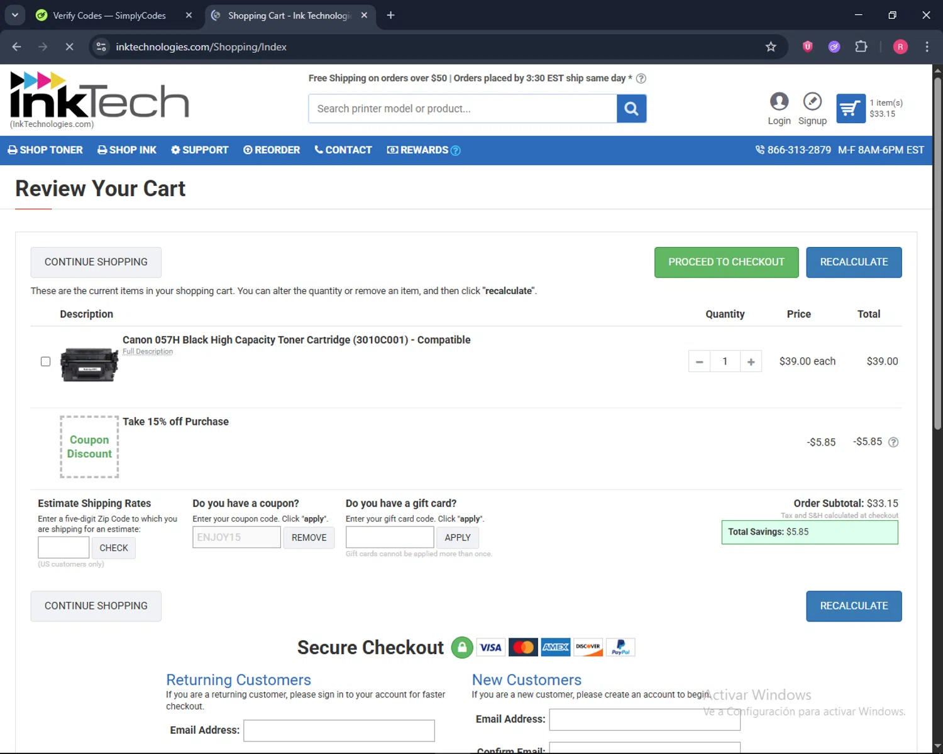Open the Full Description link

(148, 351)
